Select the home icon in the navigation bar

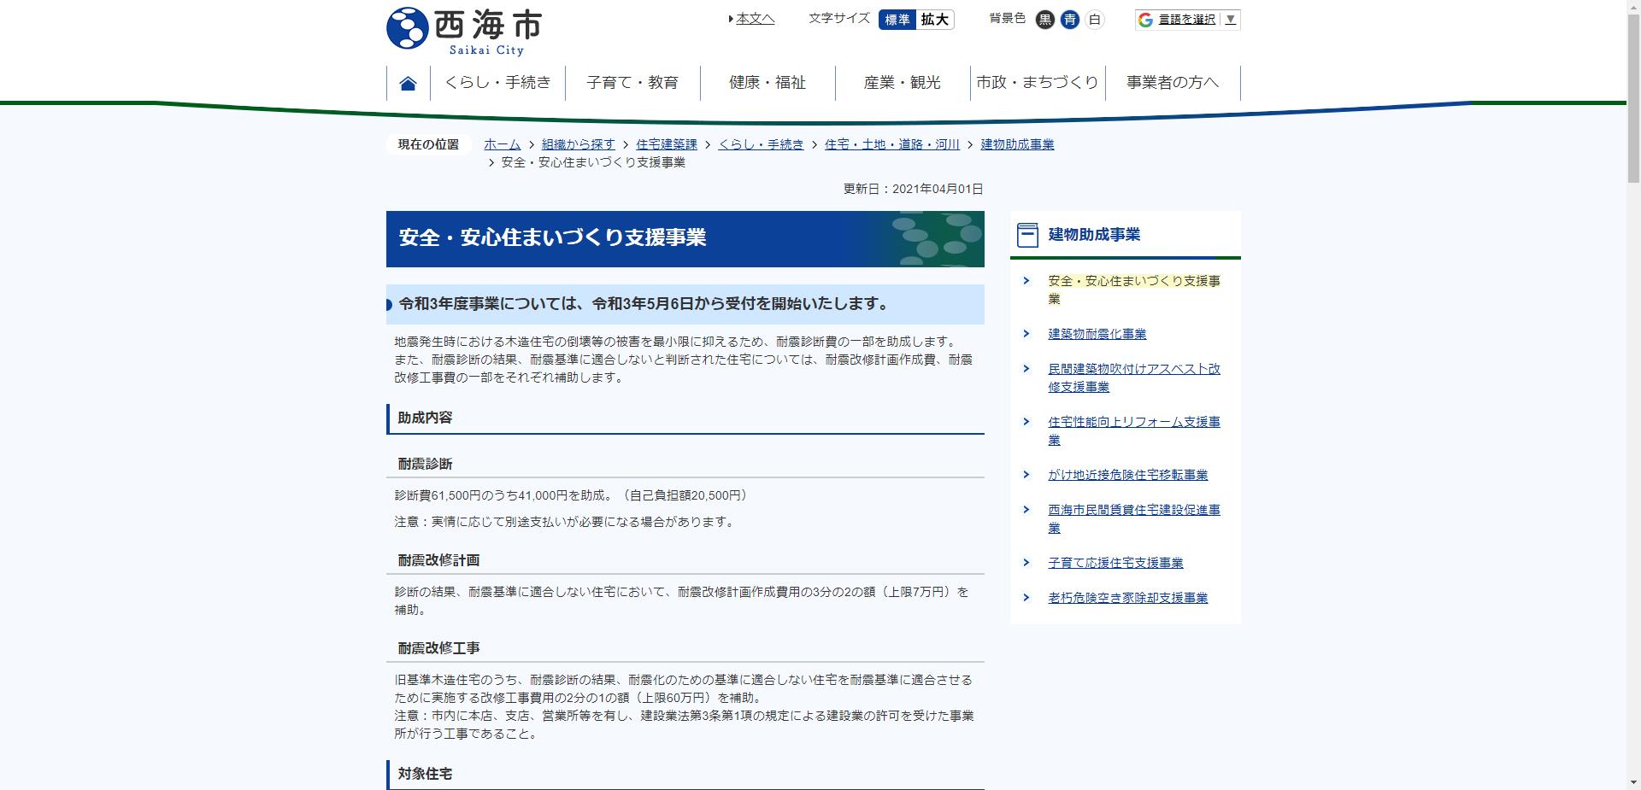408,81
